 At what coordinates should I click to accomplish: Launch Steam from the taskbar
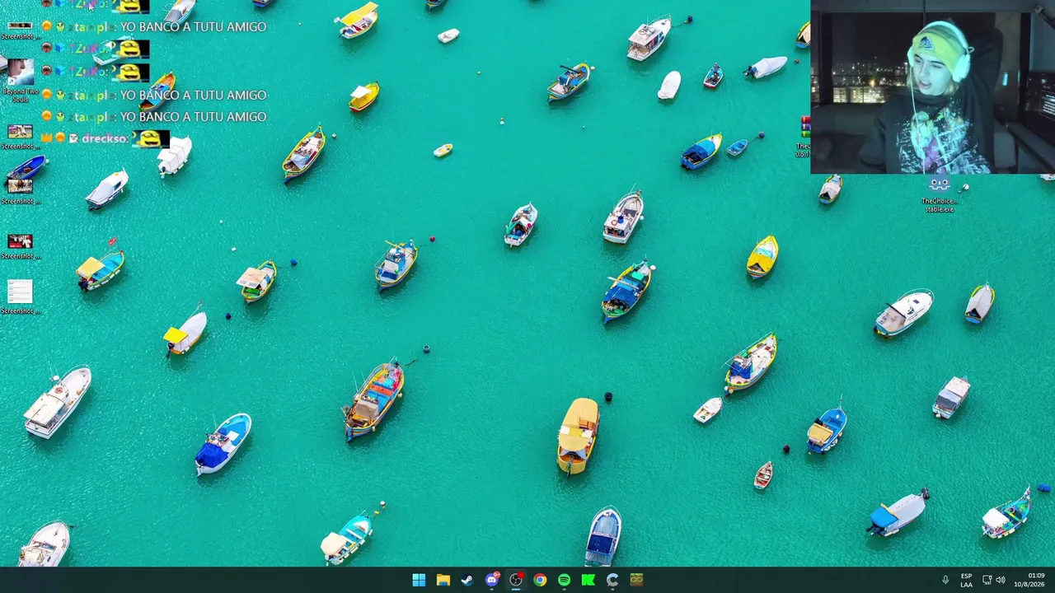click(x=467, y=580)
